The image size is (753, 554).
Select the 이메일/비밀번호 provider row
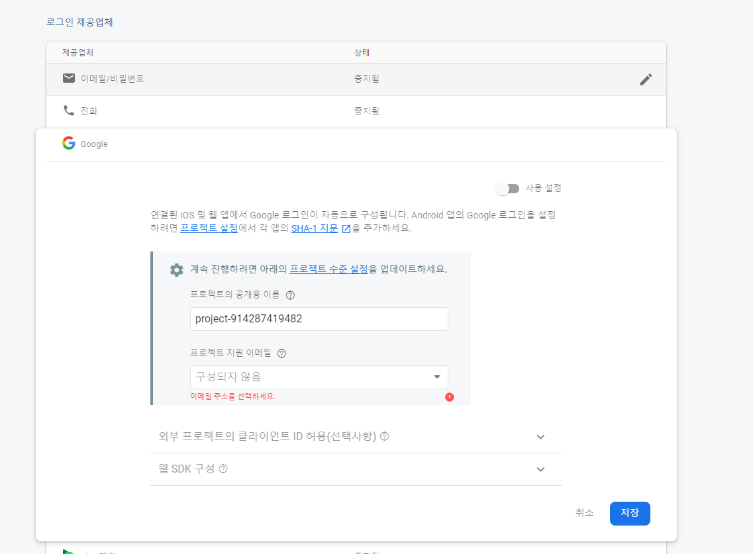coord(356,79)
